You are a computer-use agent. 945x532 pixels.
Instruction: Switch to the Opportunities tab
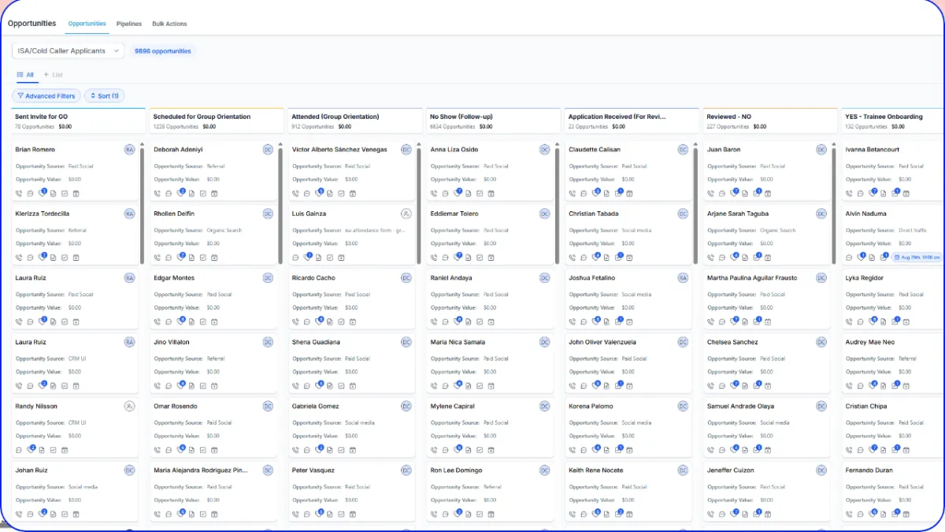(87, 24)
